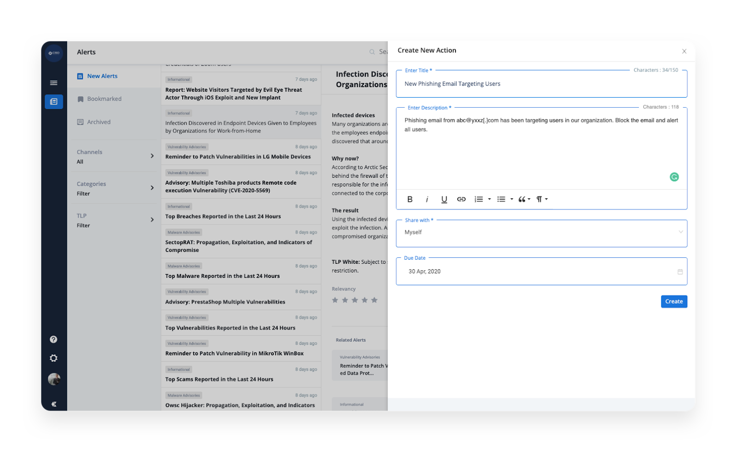736x452 pixels.
Task: Select the New Alerts tab
Action: [114, 76]
